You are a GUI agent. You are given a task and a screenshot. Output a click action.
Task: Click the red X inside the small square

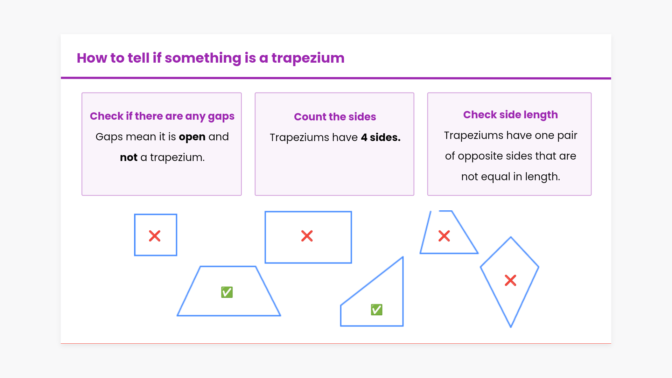click(155, 236)
